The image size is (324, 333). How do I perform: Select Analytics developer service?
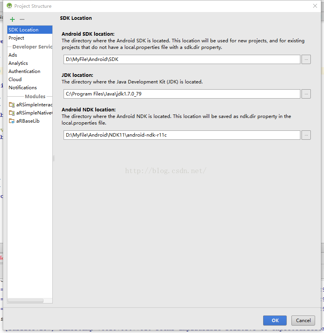(x=30, y=63)
